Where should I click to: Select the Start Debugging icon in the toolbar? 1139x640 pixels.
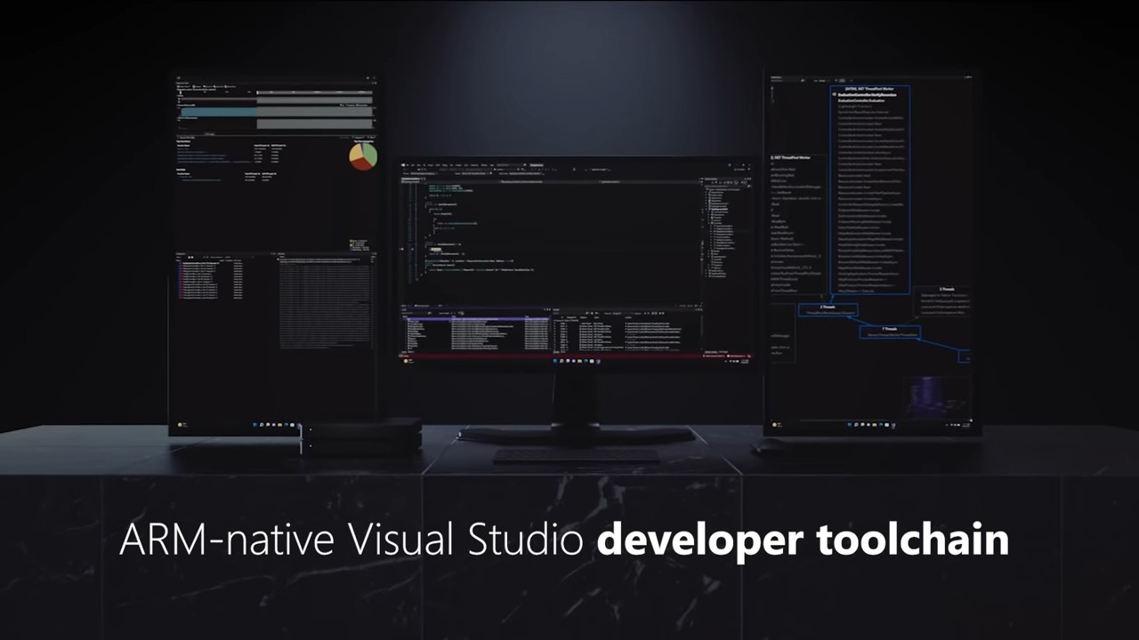click(x=495, y=170)
